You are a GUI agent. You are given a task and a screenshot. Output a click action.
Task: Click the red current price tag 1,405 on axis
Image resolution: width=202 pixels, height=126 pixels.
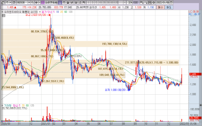point(195,74)
